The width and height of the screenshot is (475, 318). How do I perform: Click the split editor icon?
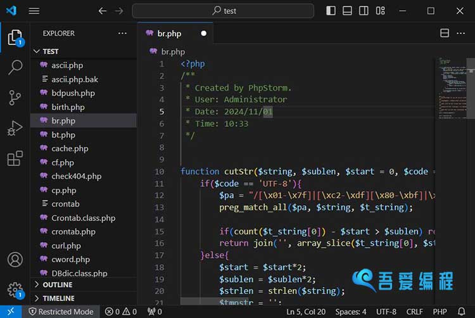(x=445, y=33)
